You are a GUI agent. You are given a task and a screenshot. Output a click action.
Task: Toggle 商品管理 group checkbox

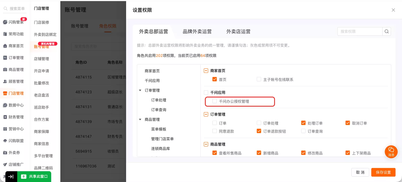[206, 144]
